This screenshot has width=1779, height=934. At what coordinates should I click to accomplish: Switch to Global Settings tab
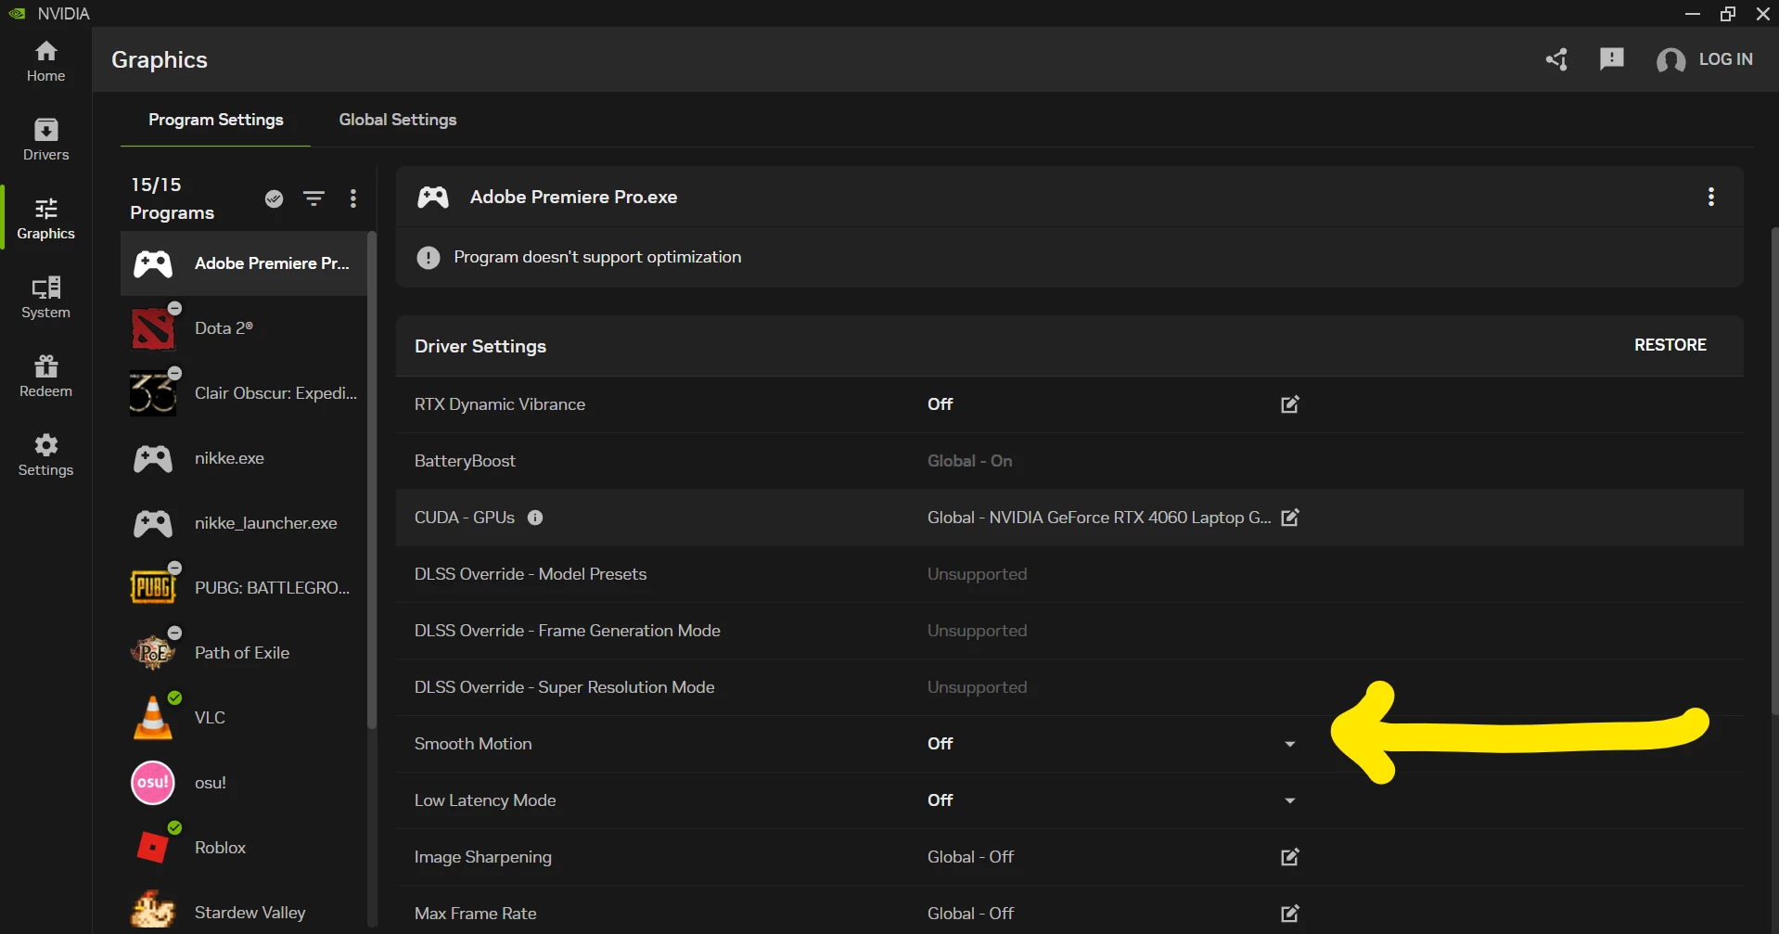click(x=398, y=120)
